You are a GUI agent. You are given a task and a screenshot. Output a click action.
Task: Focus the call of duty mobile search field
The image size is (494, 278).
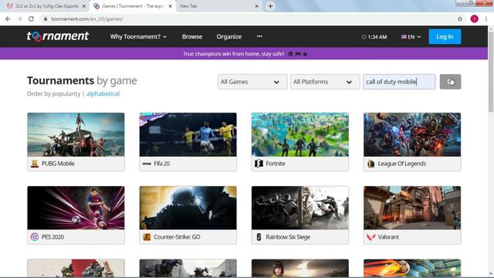(399, 82)
